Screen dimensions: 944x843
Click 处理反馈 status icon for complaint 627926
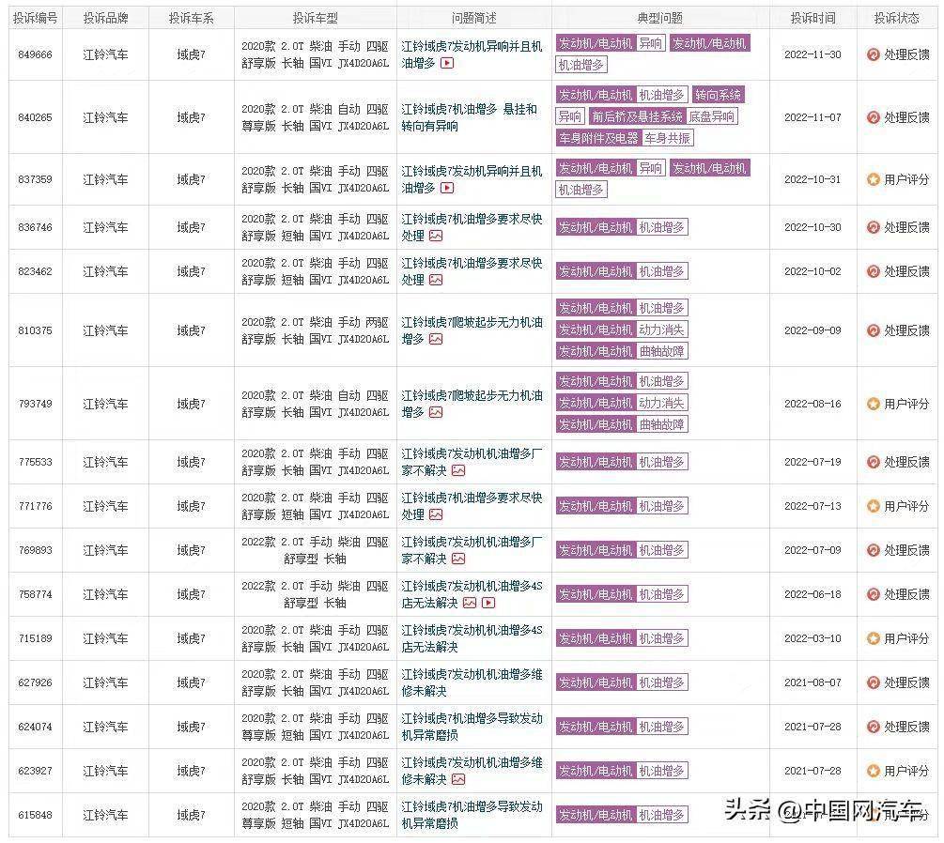tap(873, 682)
